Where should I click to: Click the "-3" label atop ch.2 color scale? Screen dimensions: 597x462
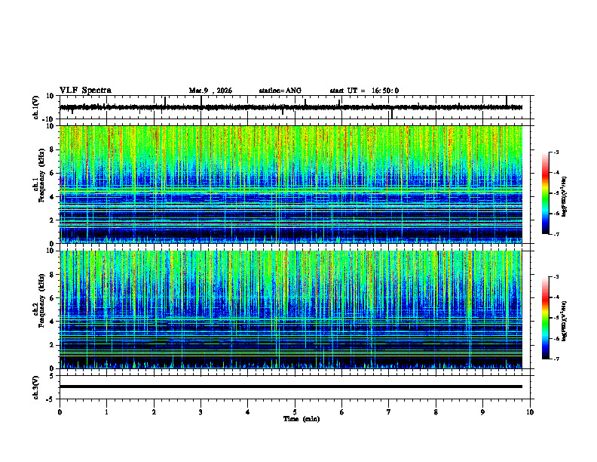tap(556, 277)
